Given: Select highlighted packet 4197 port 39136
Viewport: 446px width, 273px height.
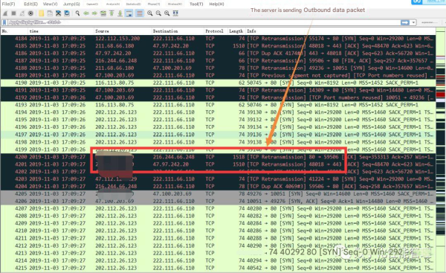Looking at the screenshot, I should tap(218, 135).
